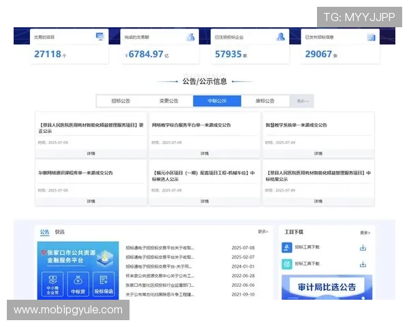Click the 投标工具下载 label
409x327 pixels.
click(307, 264)
